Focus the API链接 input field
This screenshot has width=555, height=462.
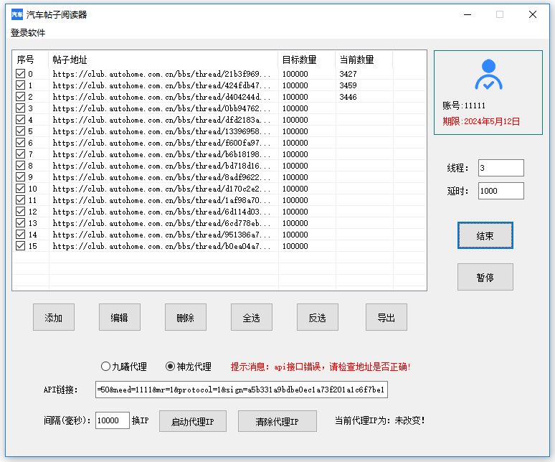click(242, 390)
